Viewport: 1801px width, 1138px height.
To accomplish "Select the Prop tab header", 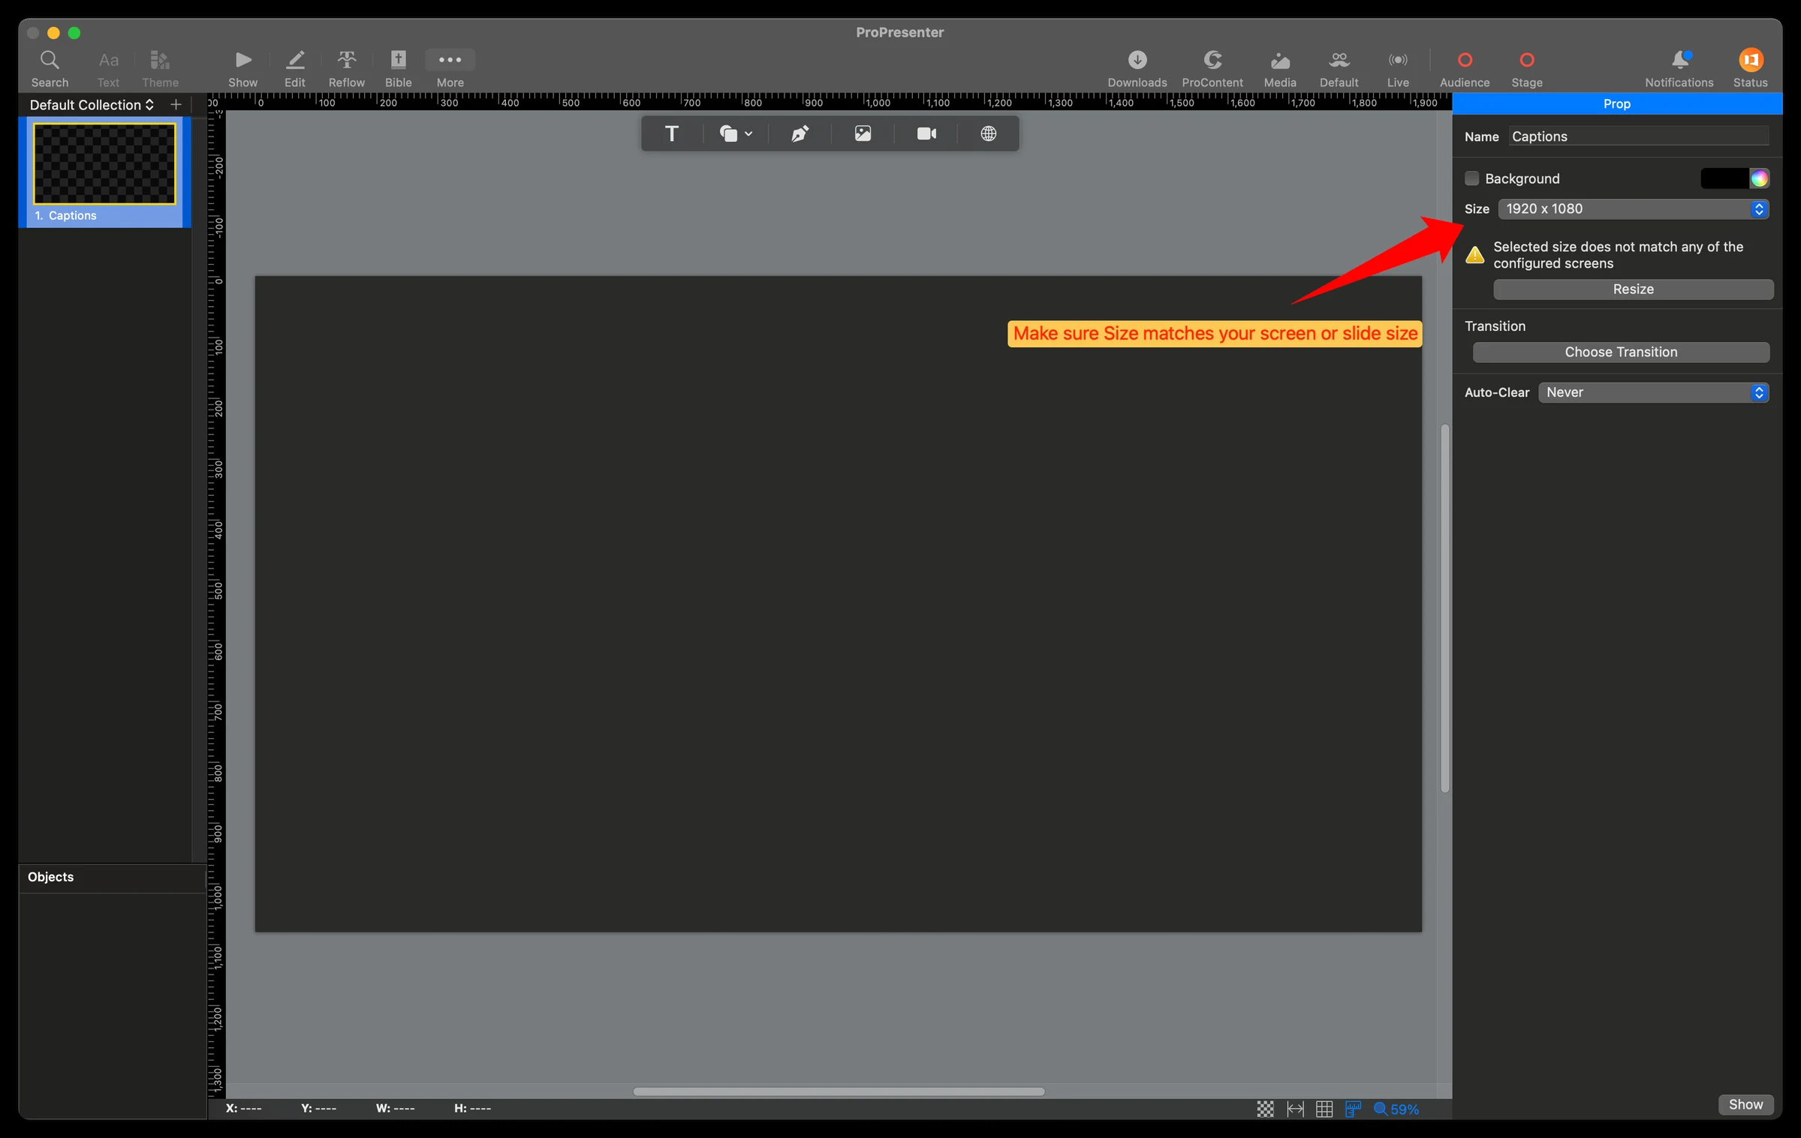I will [1617, 104].
